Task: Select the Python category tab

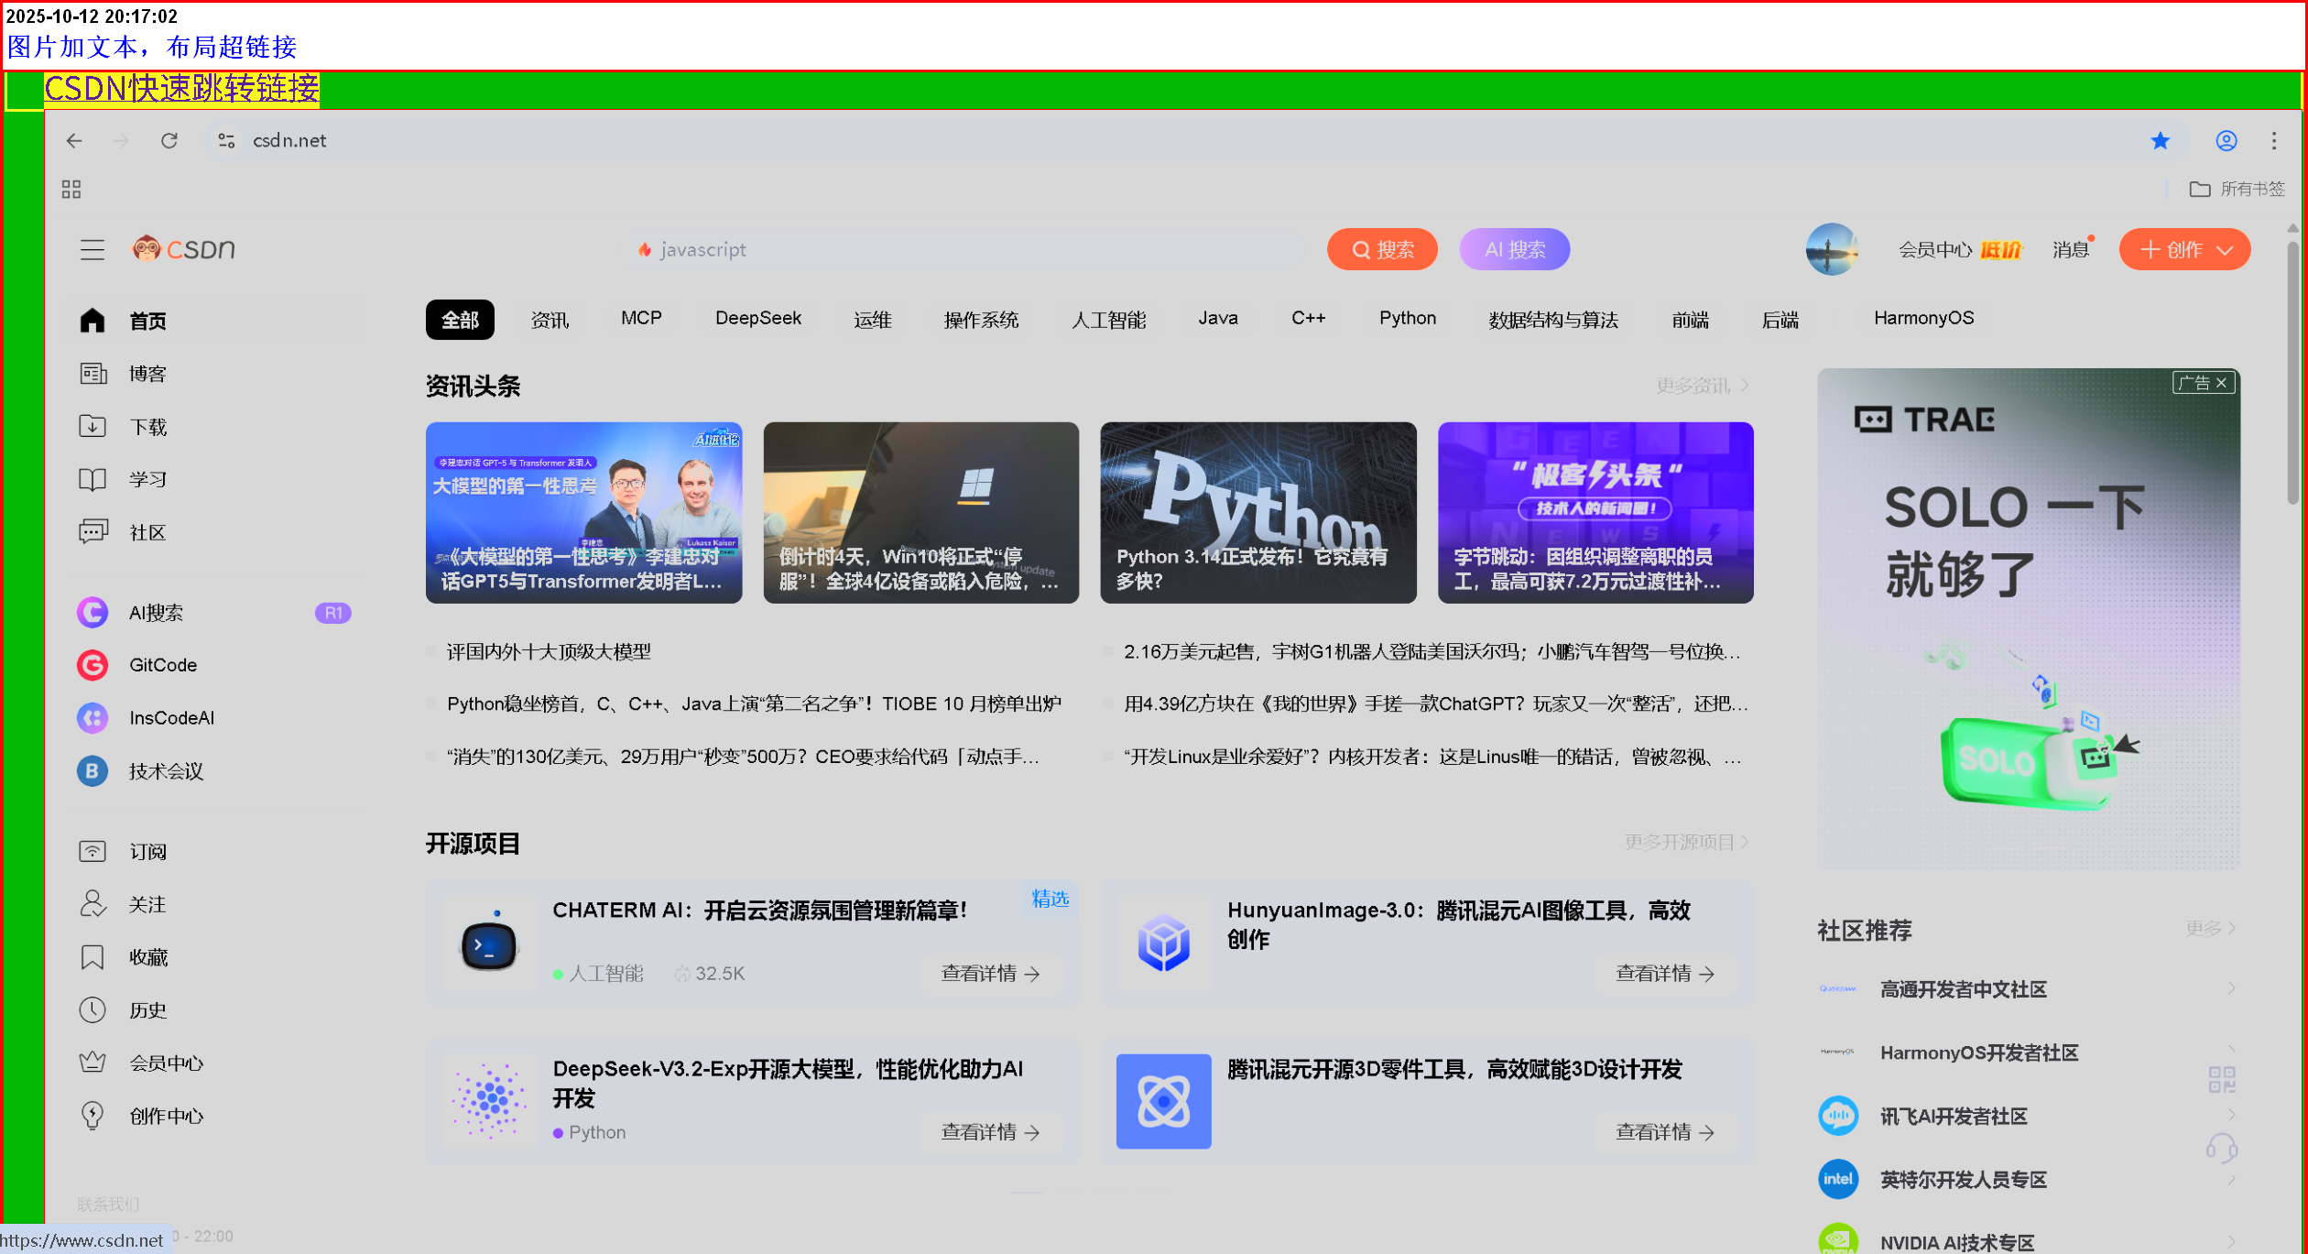Action: click(x=1407, y=318)
